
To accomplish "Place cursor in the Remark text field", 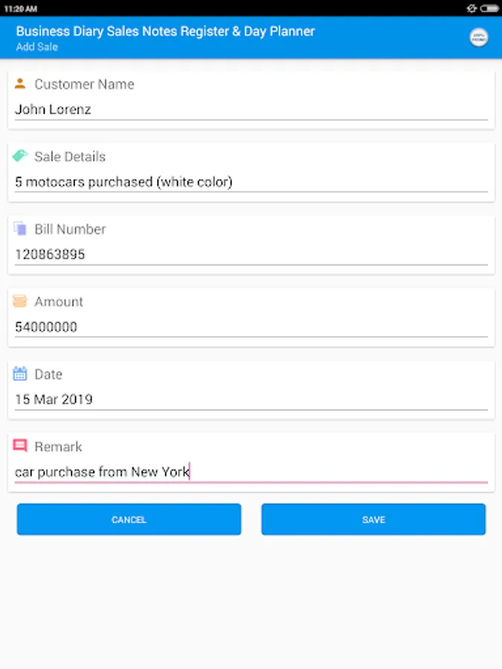I will tap(251, 472).
